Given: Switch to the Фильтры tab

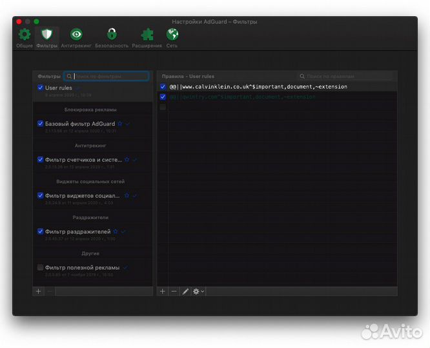Looking at the screenshot, I should tap(47, 38).
